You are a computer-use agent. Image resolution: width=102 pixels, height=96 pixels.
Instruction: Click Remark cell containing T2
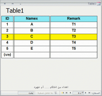point(74,31)
